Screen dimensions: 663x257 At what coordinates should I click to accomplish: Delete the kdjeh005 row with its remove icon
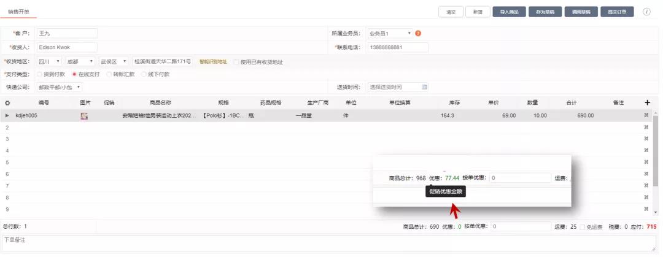pos(646,115)
